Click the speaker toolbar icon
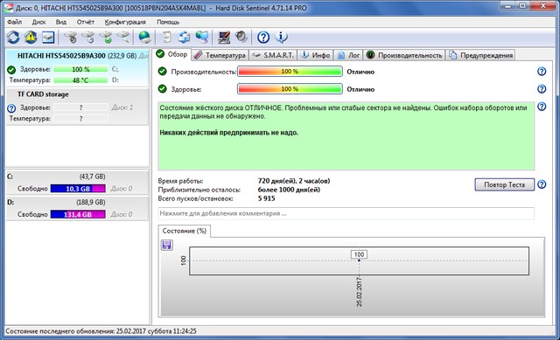The image size is (560, 340). click(241, 37)
